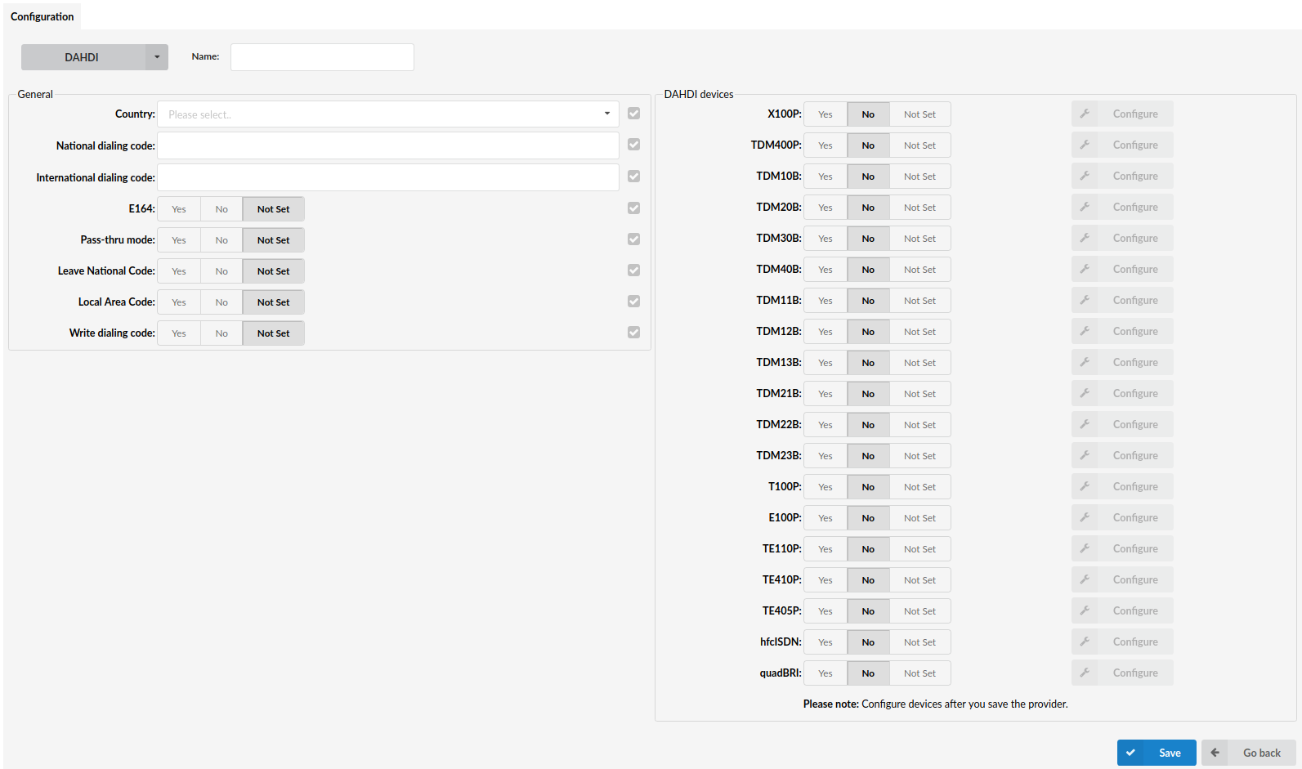This screenshot has height=769, width=1302.
Task: Click the wrench icon for X100P
Action: (1085, 114)
